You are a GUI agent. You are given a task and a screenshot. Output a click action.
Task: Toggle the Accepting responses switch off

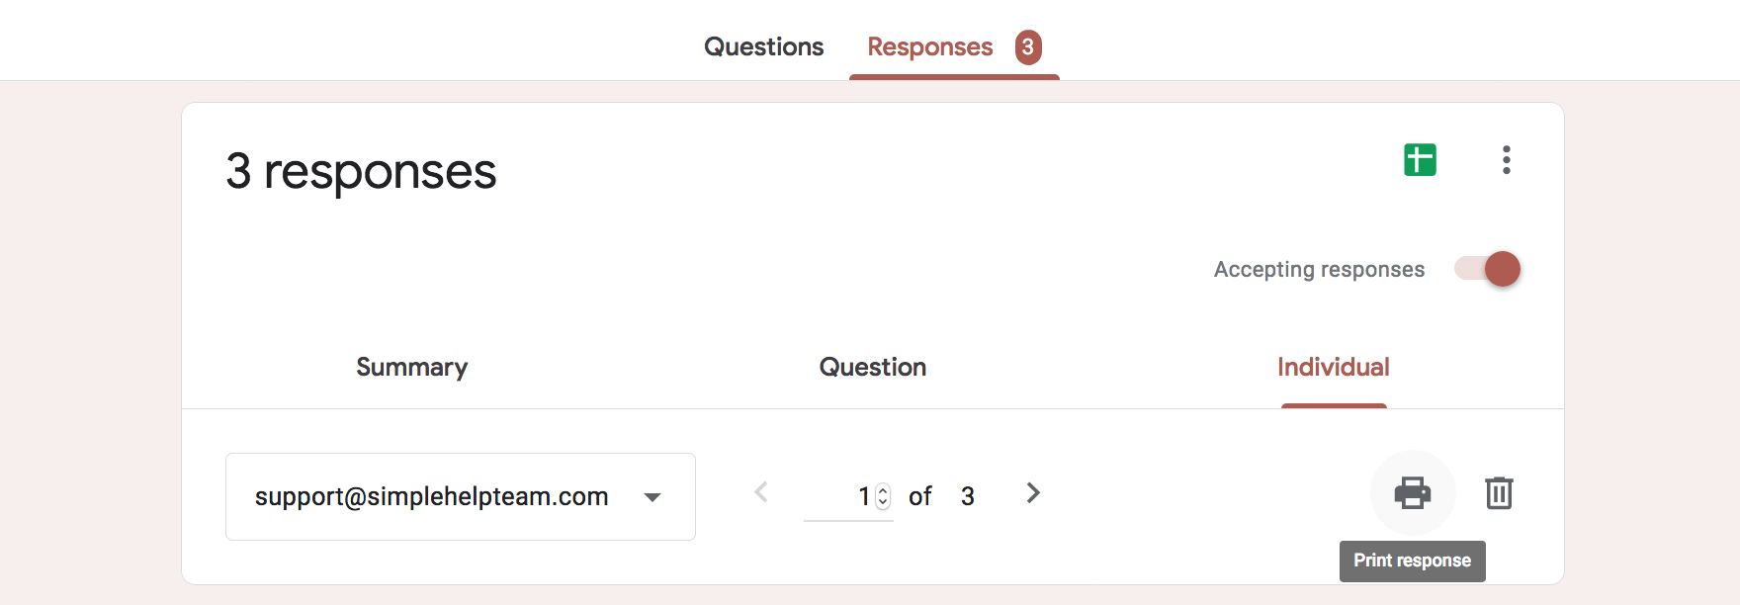tap(1488, 269)
